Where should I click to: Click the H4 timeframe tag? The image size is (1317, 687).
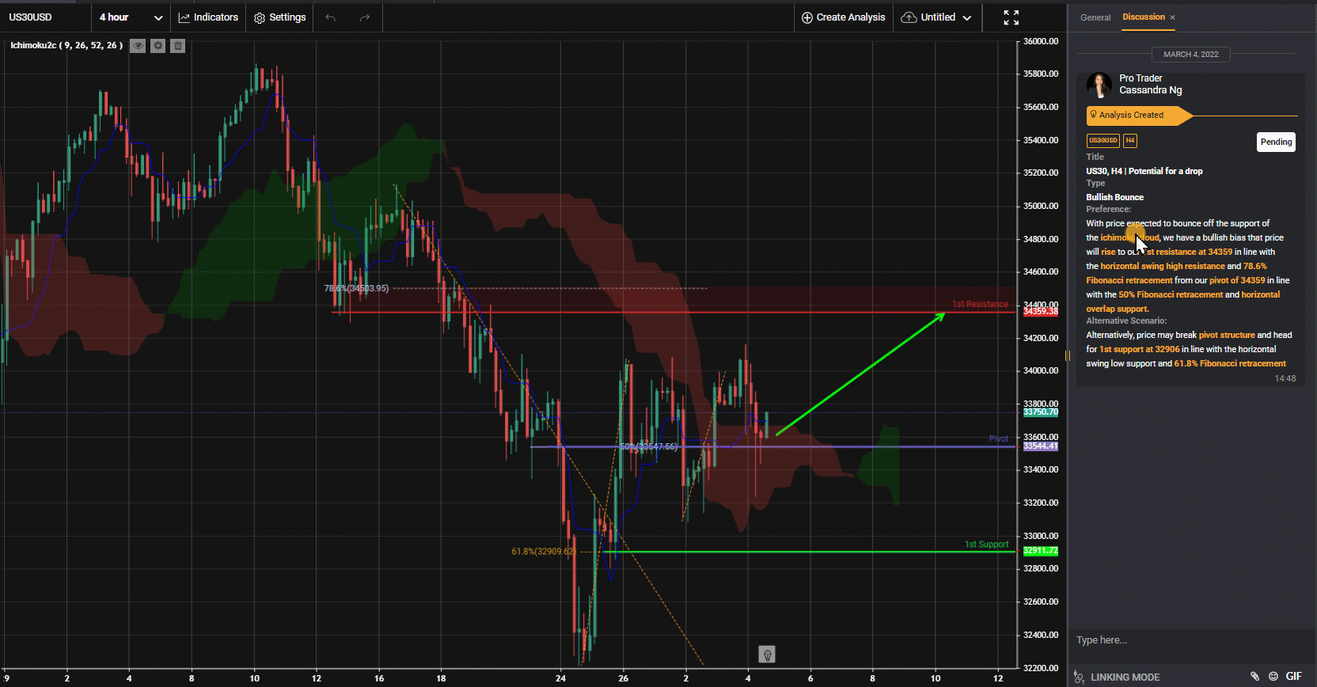(1130, 141)
